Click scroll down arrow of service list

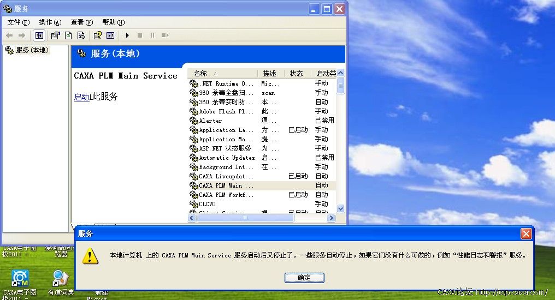(x=340, y=209)
